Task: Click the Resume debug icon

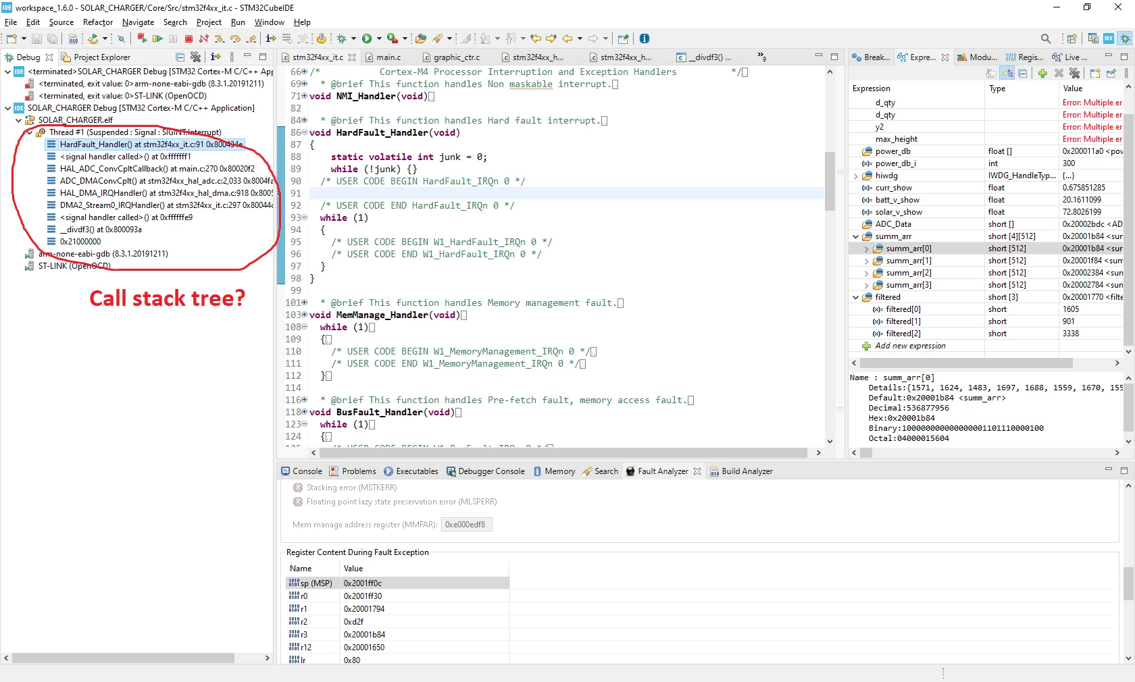Action: pos(157,39)
